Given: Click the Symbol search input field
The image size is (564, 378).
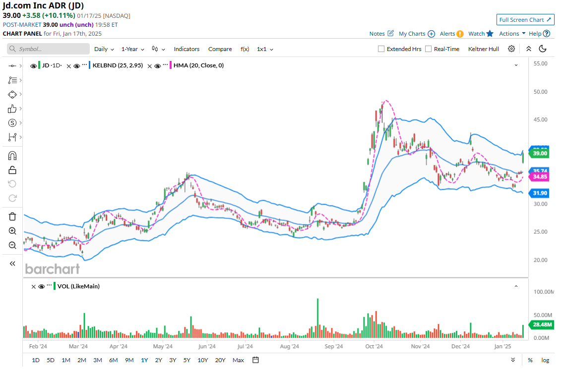Looking at the screenshot, I should (x=49, y=49).
